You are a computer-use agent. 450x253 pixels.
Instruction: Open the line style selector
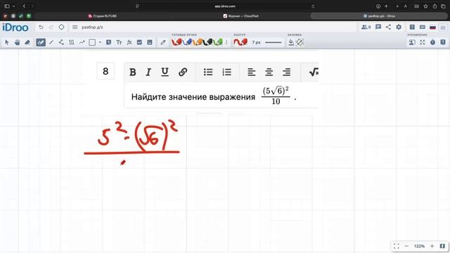tap(274, 42)
